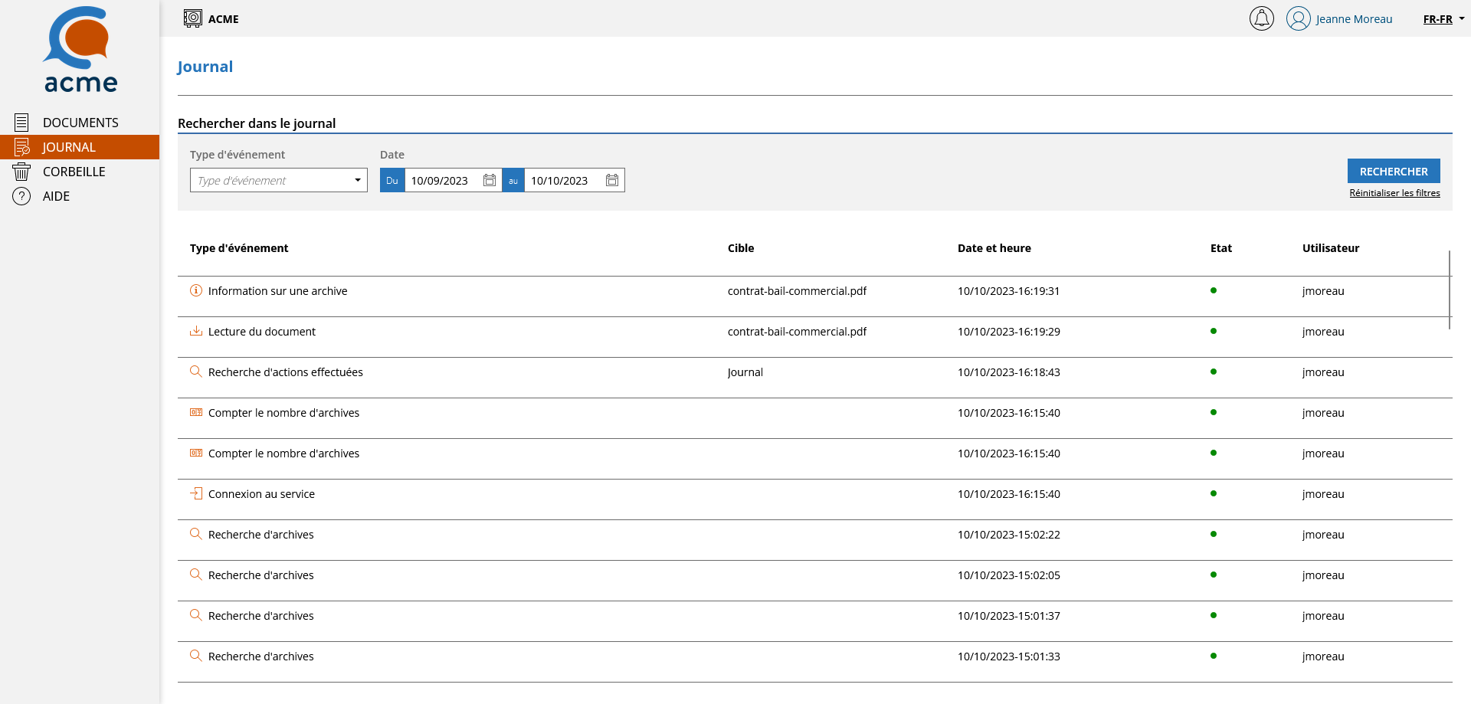Click the journal table vertical scrollbar
The width and height of the screenshot is (1471, 704).
pyautogui.click(x=1450, y=290)
